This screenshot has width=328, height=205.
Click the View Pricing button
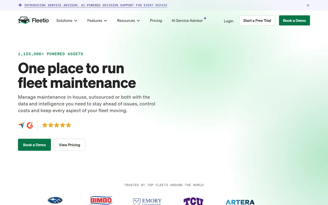[x=69, y=145]
